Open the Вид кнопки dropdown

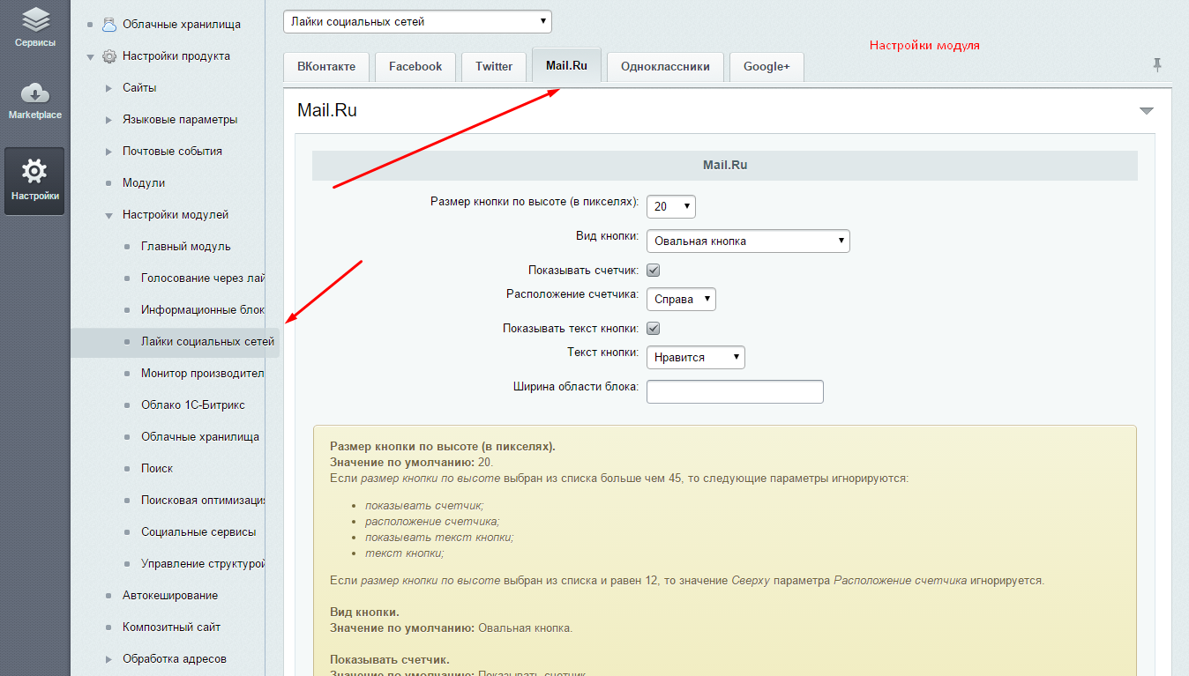pyautogui.click(x=748, y=241)
